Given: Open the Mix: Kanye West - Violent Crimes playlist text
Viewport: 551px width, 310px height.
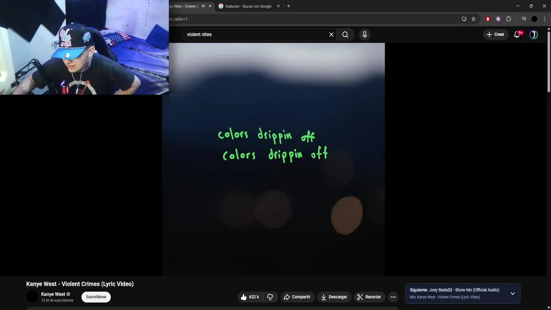Looking at the screenshot, I should pos(445,297).
